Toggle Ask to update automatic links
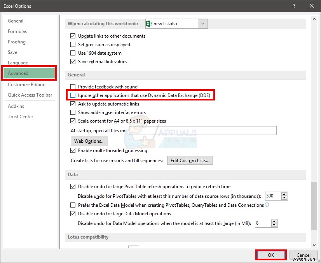The image size is (321, 263). 73,104
